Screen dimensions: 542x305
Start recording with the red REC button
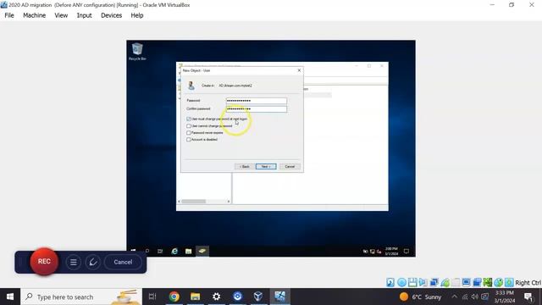point(44,262)
